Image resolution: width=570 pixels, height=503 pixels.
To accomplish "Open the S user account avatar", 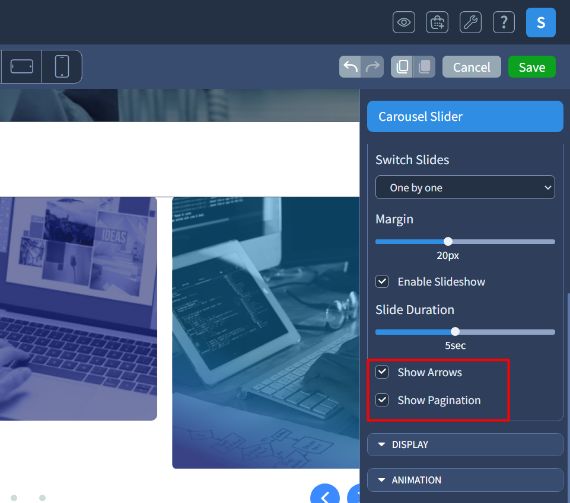I will (x=540, y=23).
